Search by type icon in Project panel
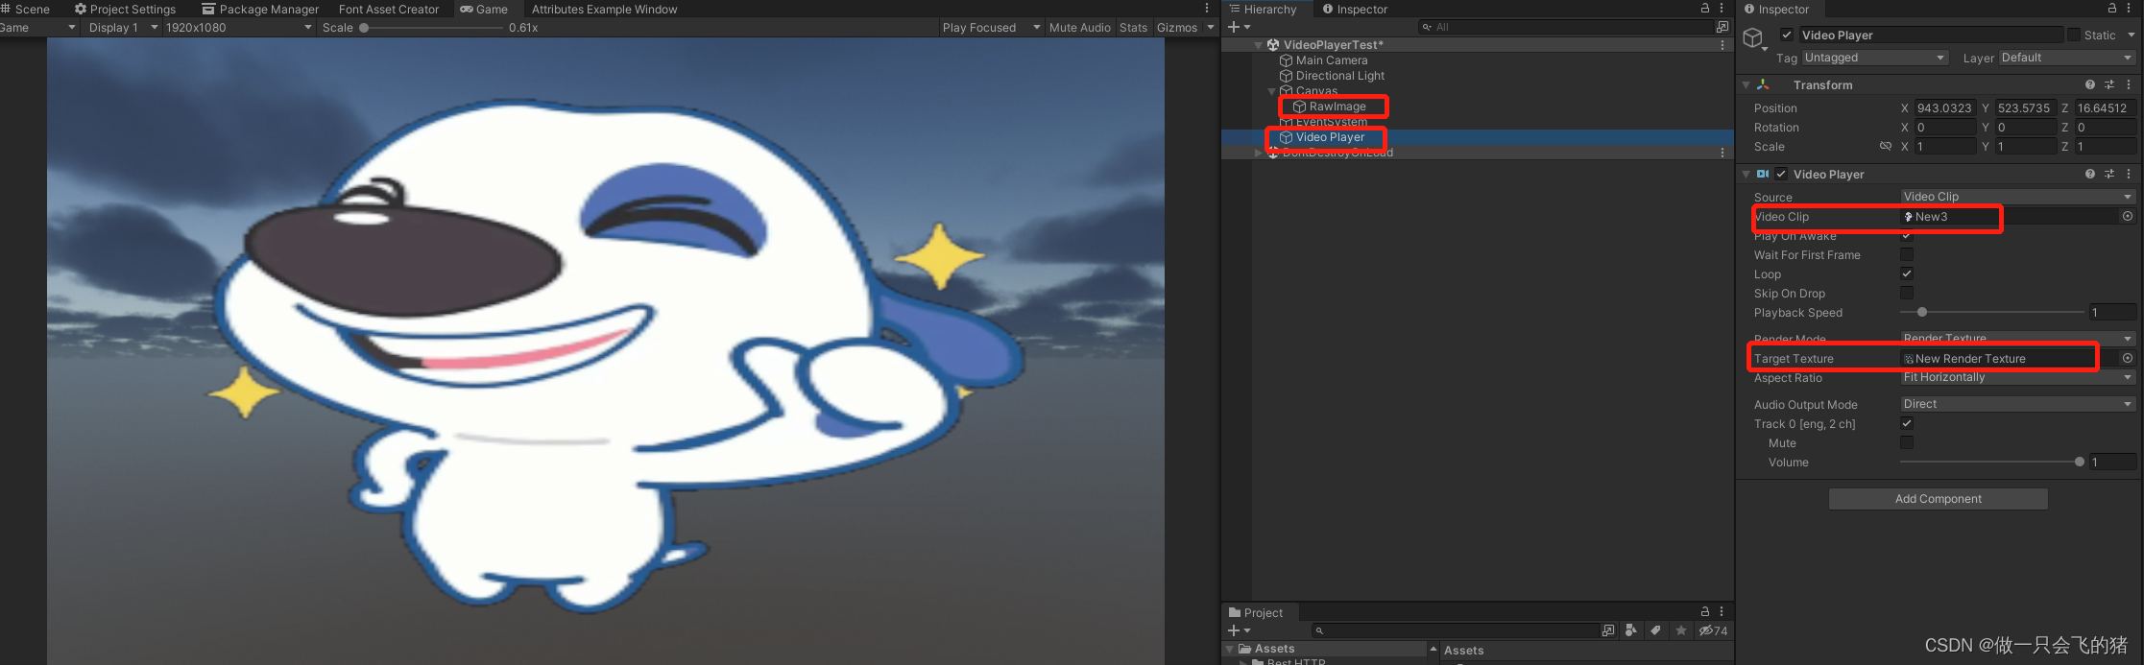The height and width of the screenshot is (665, 2144). 1631,630
